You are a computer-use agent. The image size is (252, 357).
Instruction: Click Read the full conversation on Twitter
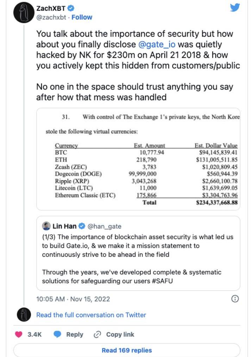[91, 315]
